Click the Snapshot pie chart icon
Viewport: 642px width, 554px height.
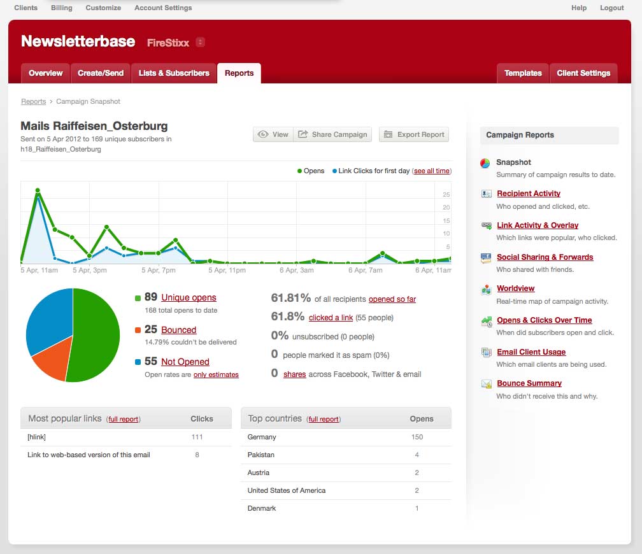[x=485, y=163]
